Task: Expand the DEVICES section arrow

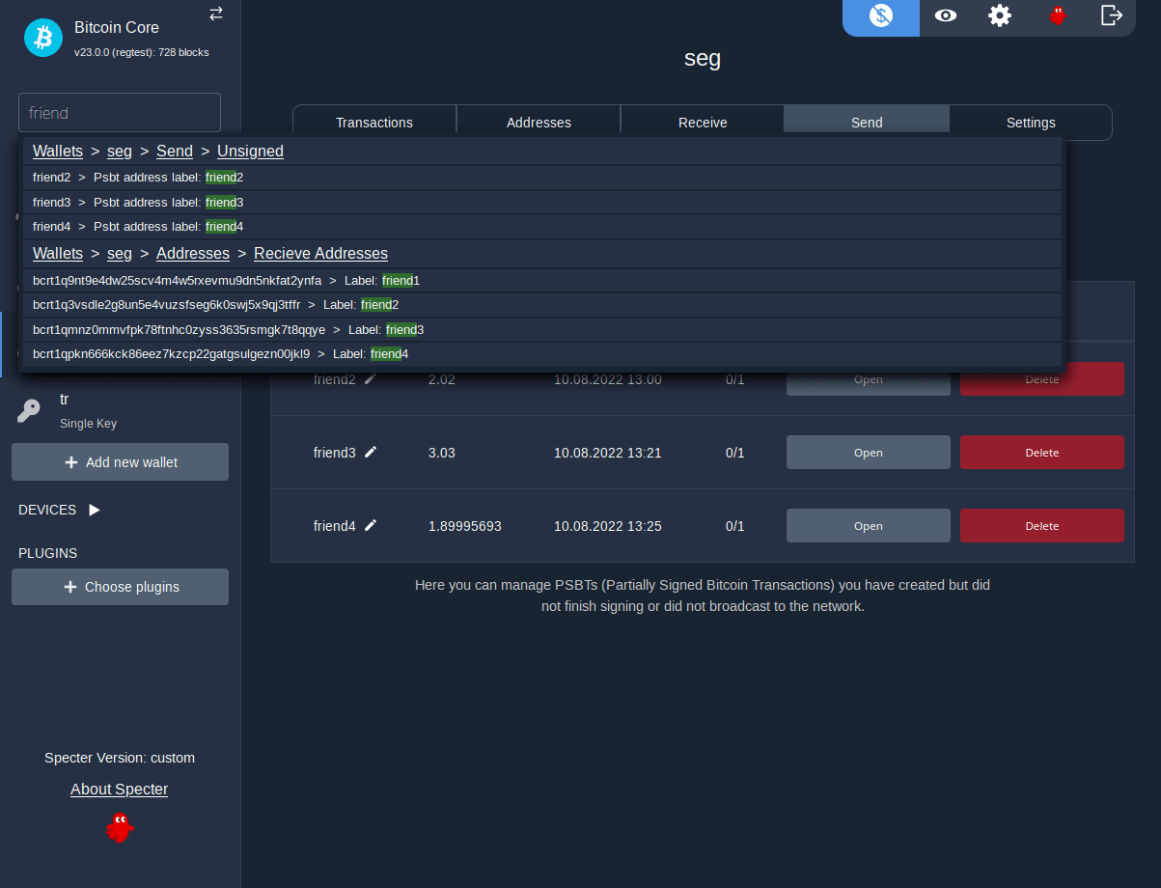Action: click(x=95, y=510)
